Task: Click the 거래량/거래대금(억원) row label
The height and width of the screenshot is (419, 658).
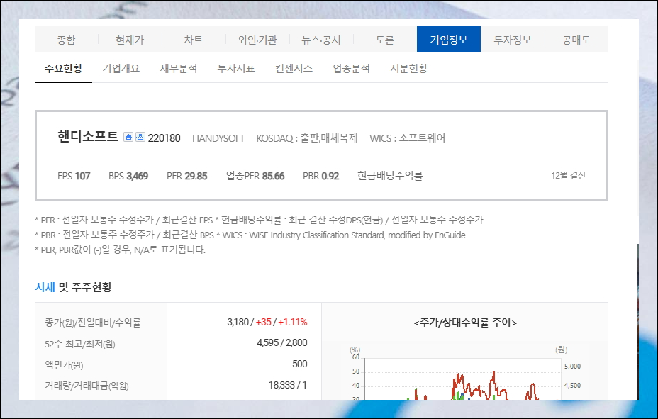Action: coord(87,386)
